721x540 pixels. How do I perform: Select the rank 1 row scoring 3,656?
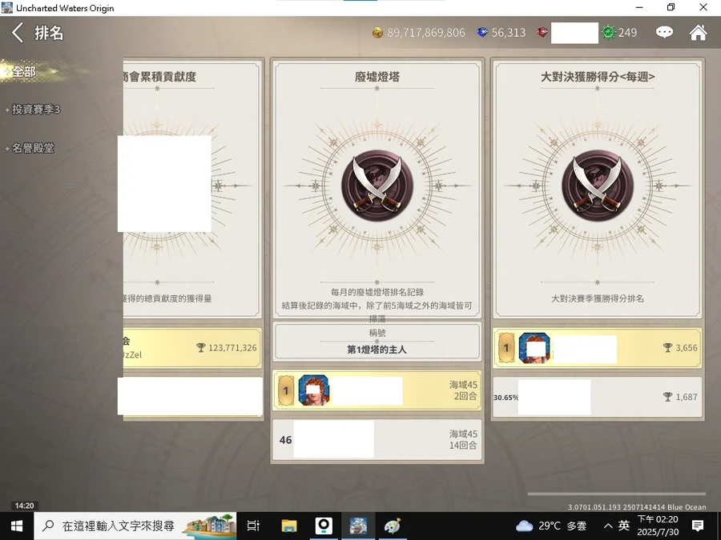point(598,348)
